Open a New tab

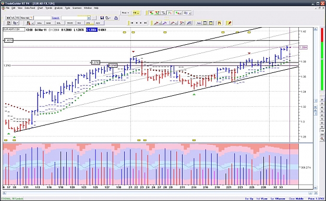(x=27, y=18)
